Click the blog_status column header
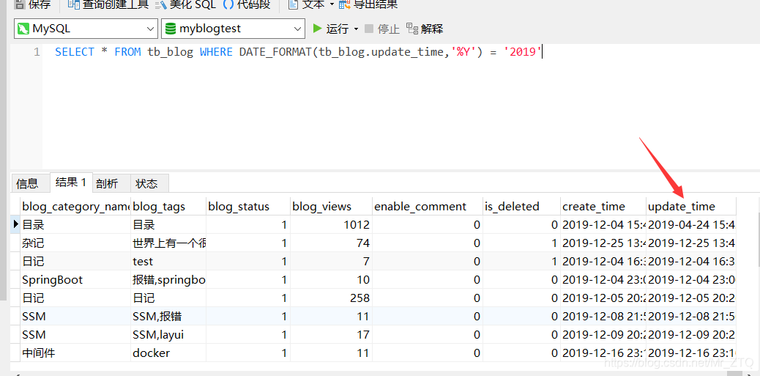The image size is (760, 376). coord(247,207)
